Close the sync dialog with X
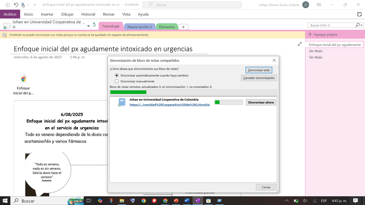Screen dimensions: 365x205 pyautogui.click(x=274, y=61)
